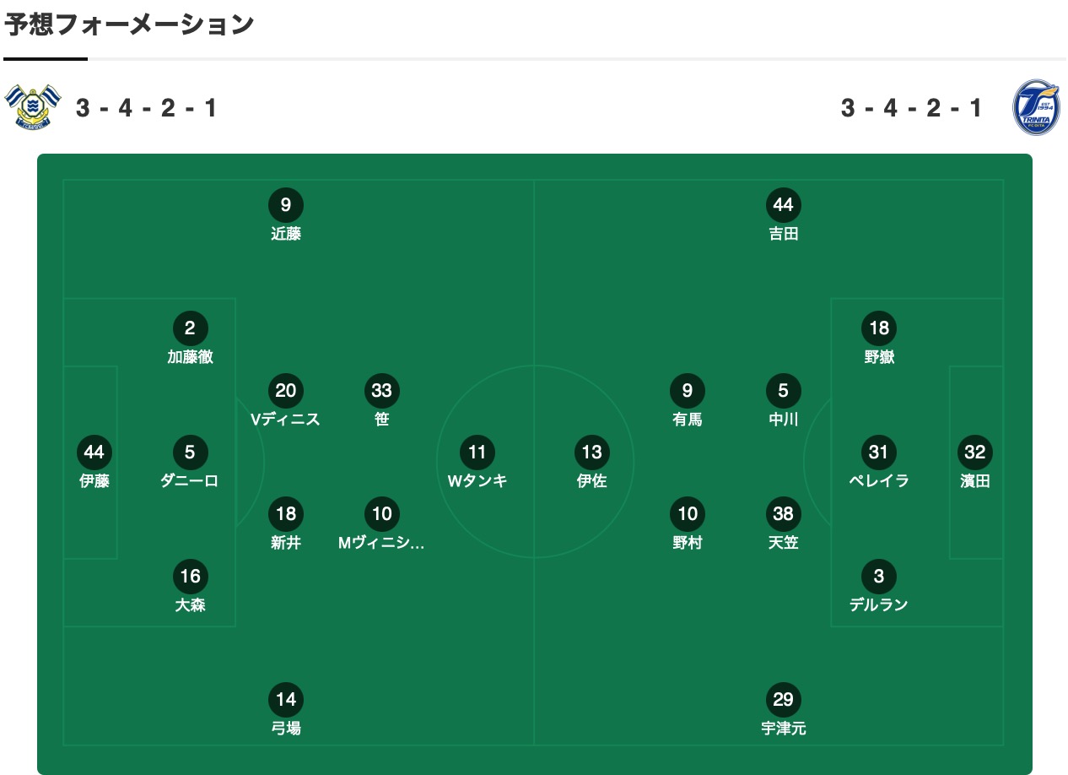Click player badge 13 伊佐

pyautogui.click(x=592, y=463)
